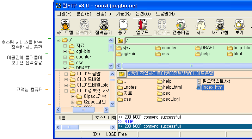This screenshot has height=139, width=252.
Task: Click the 접속끊기 disconnect toolbar icon
Action: coord(104,27)
